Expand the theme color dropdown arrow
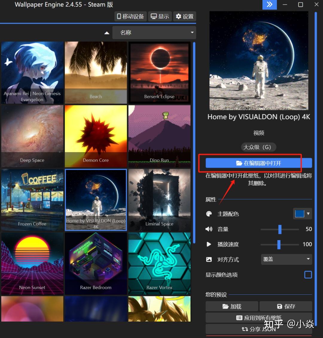323x338 pixels. click(x=308, y=214)
